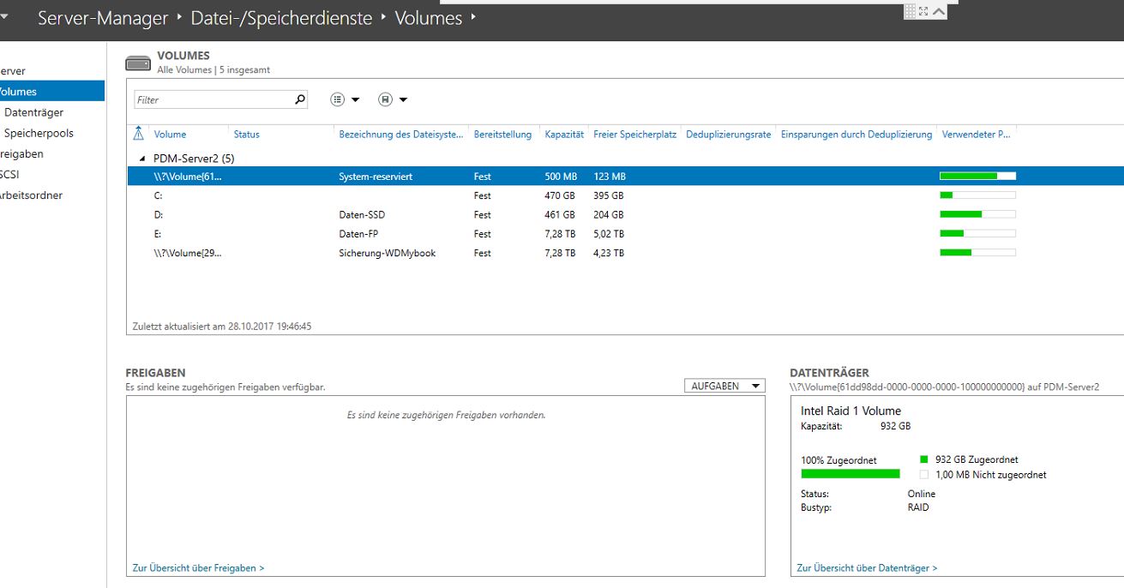Image resolution: width=1124 pixels, height=588 pixels.
Task: Sort by Status column header
Action: 246,135
